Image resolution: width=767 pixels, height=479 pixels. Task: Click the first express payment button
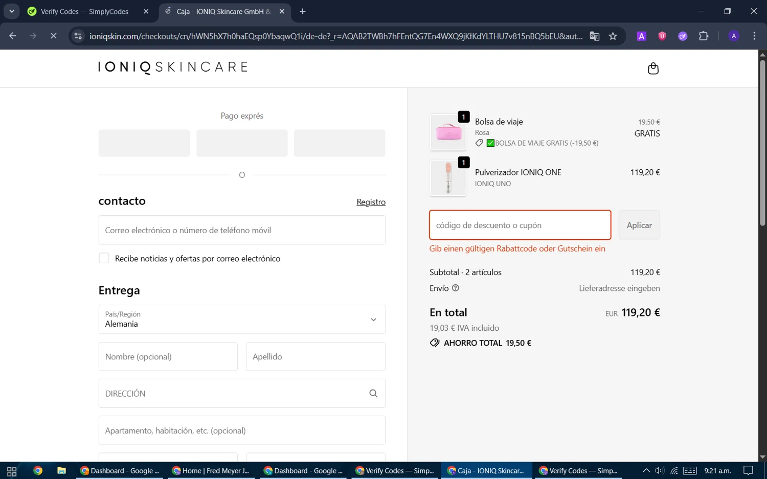click(144, 143)
